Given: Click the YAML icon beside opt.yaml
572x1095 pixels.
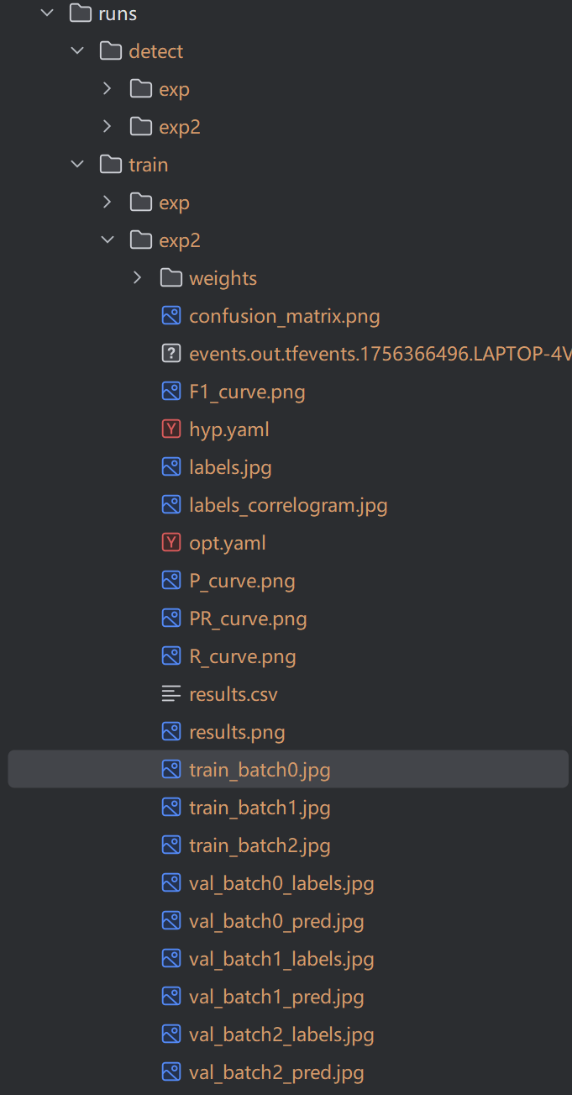Looking at the screenshot, I should coord(171,543).
